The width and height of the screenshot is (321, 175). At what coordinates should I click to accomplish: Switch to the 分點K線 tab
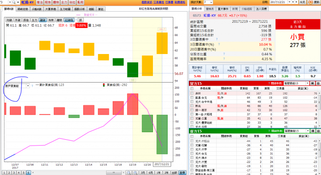pos(37,9)
